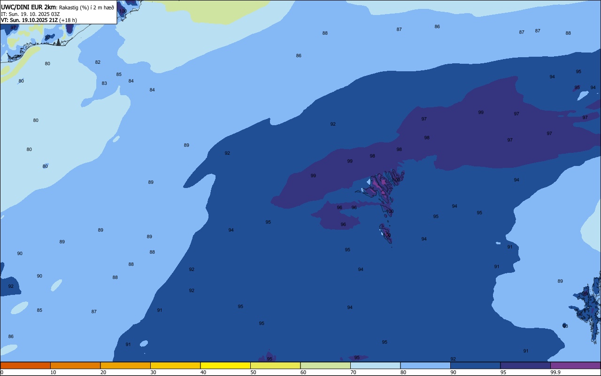The image size is (601, 376).
Task: Click the 'VT: Sun. 19.10.2025 21Z' line
Action: pos(29,20)
